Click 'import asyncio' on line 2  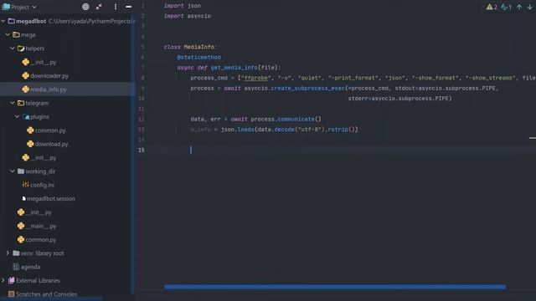coord(188,16)
